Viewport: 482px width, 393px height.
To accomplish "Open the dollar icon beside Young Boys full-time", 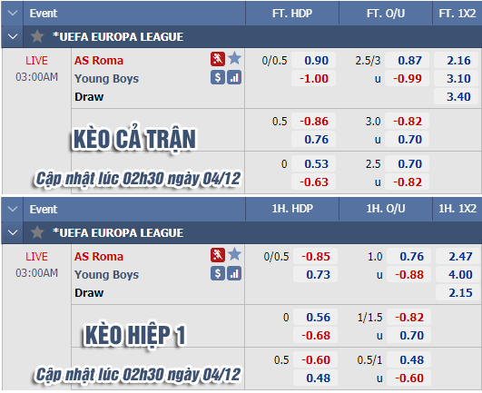I will coord(218,77).
